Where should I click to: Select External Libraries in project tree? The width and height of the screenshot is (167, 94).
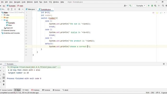click(x=9, y=31)
